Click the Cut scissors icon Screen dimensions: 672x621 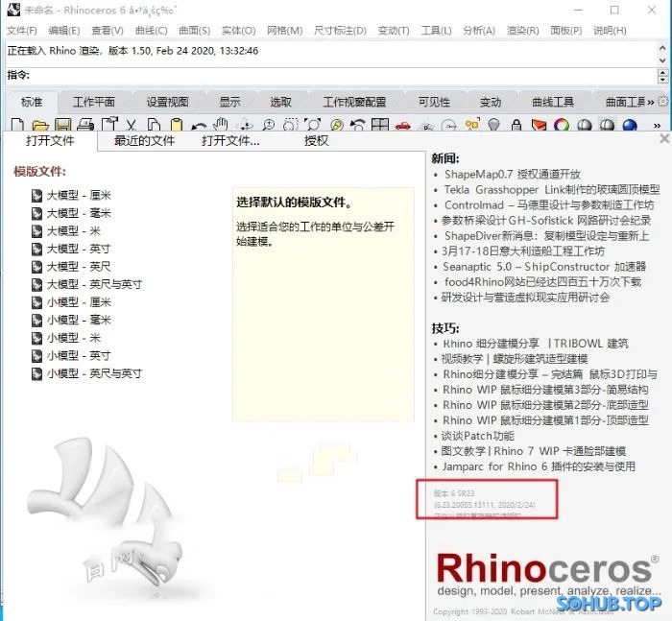(131, 125)
